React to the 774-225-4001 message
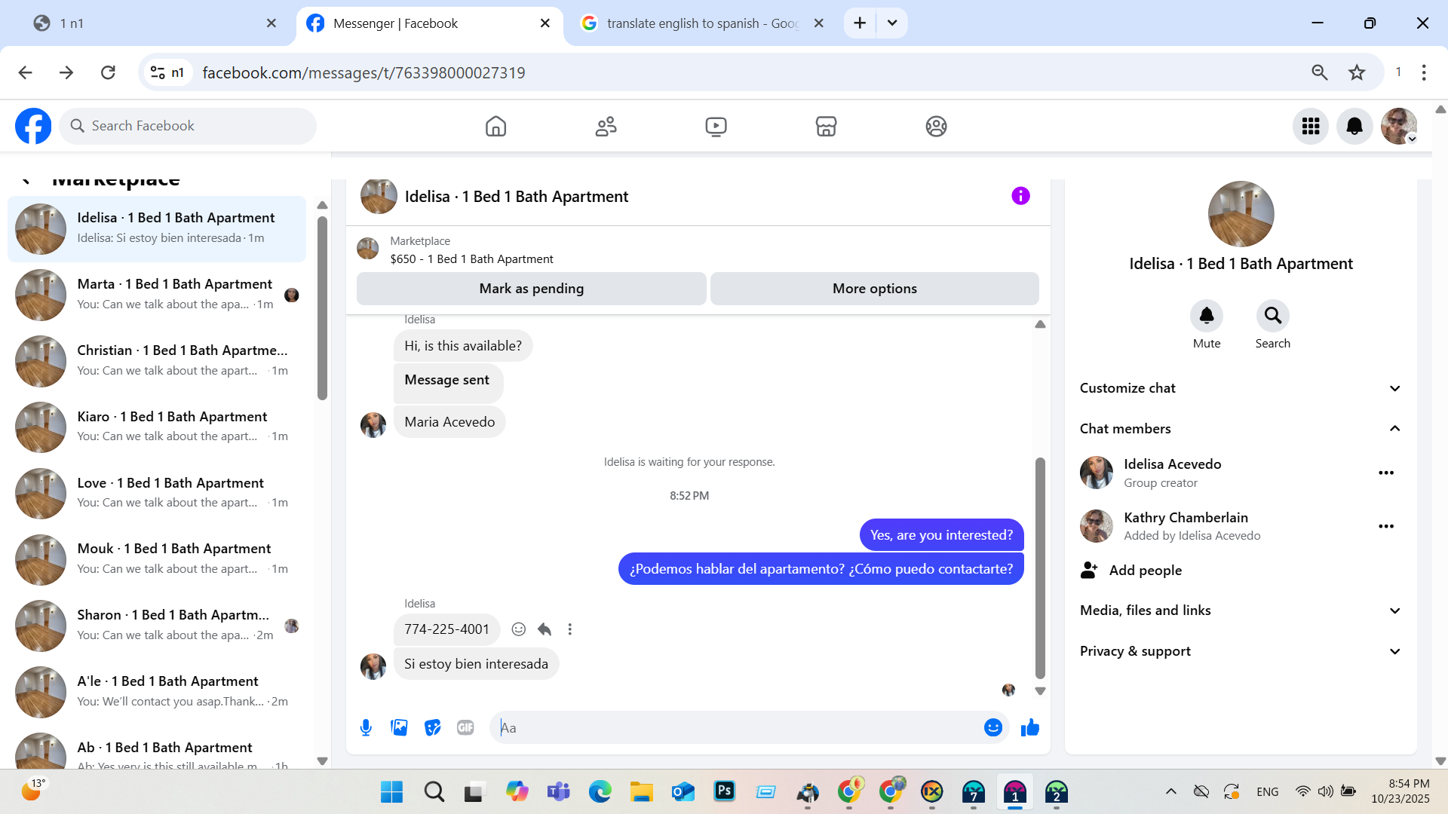Screen dimensions: 1448x814 (x=518, y=629)
